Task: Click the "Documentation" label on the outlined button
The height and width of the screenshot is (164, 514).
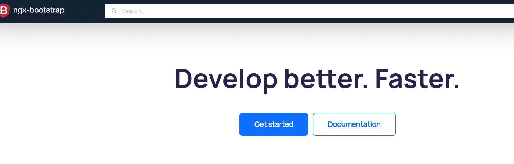Action: 354,124
